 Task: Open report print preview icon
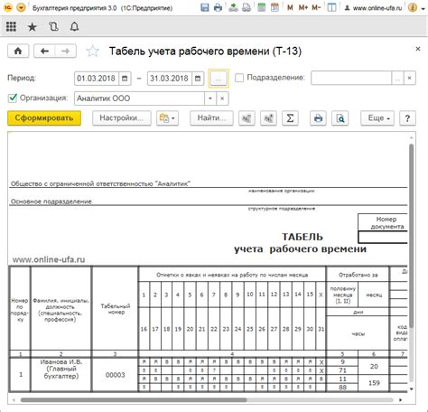(x=340, y=118)
